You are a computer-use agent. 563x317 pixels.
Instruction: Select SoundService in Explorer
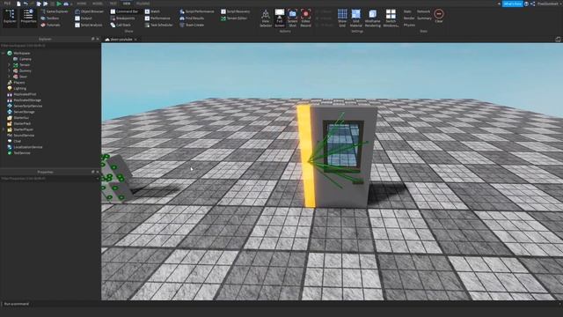point(21,136)
